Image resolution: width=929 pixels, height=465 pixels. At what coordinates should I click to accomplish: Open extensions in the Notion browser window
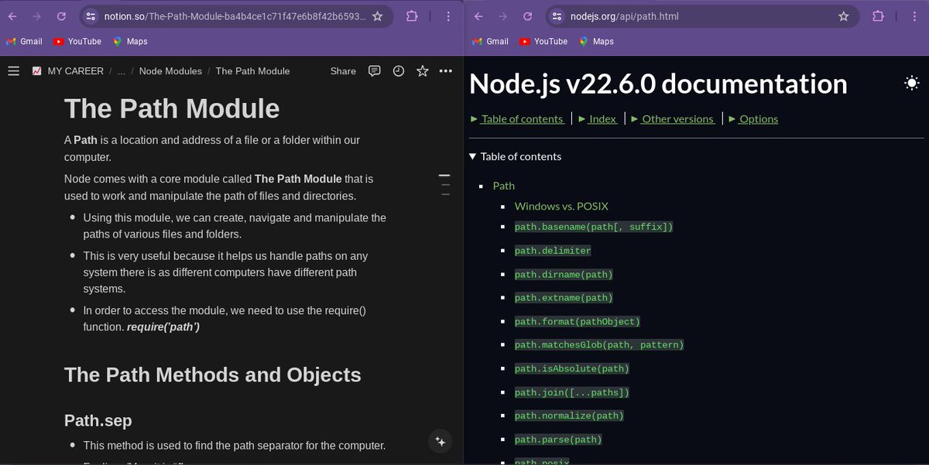412,15
